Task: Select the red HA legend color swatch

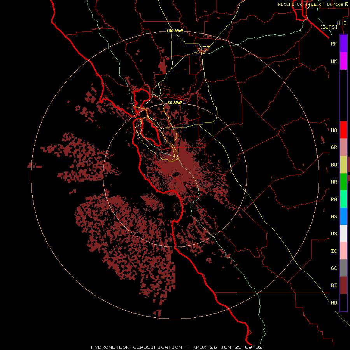Action: point(343,130)
